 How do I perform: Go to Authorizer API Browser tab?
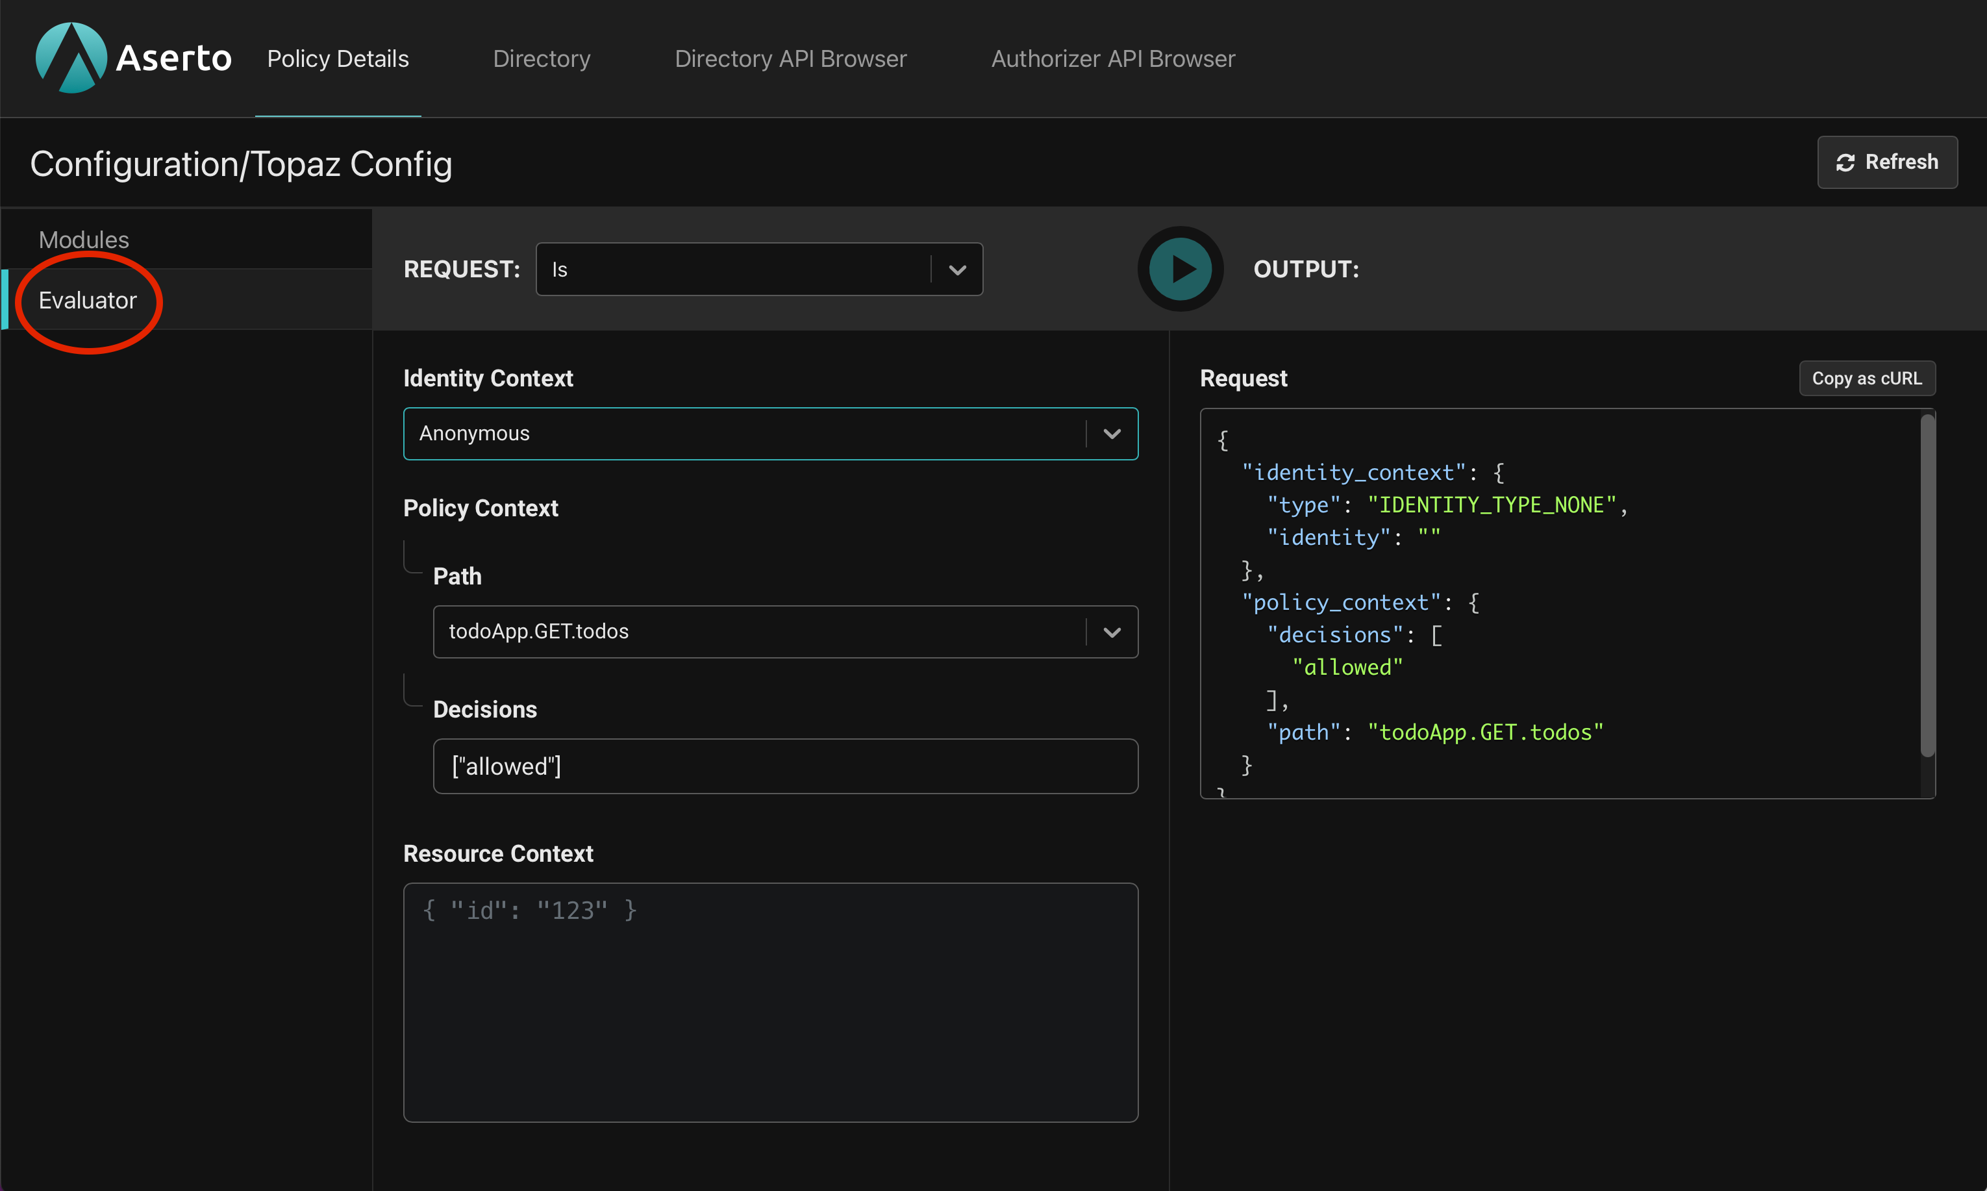click(1113, 58)
